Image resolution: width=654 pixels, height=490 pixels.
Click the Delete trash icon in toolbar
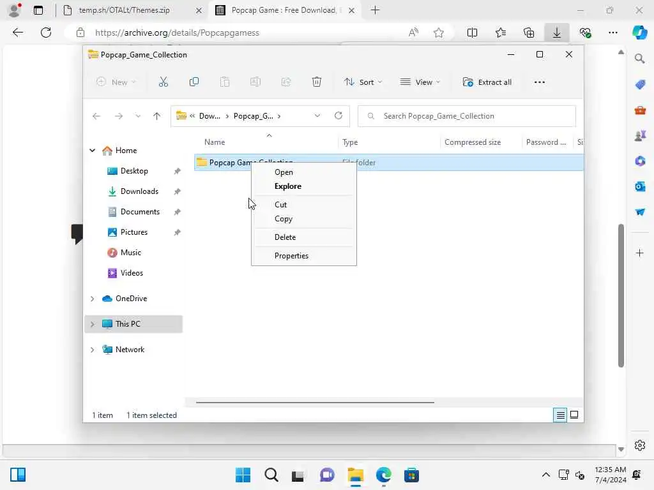tap(317, 82)
